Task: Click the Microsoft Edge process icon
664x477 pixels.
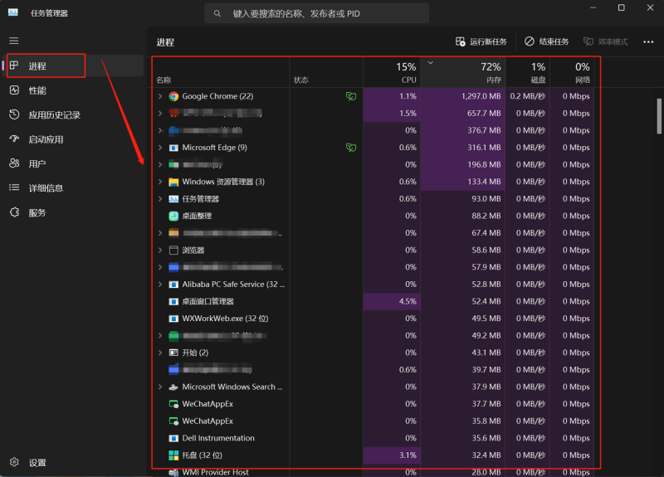Action: point(173,148)
